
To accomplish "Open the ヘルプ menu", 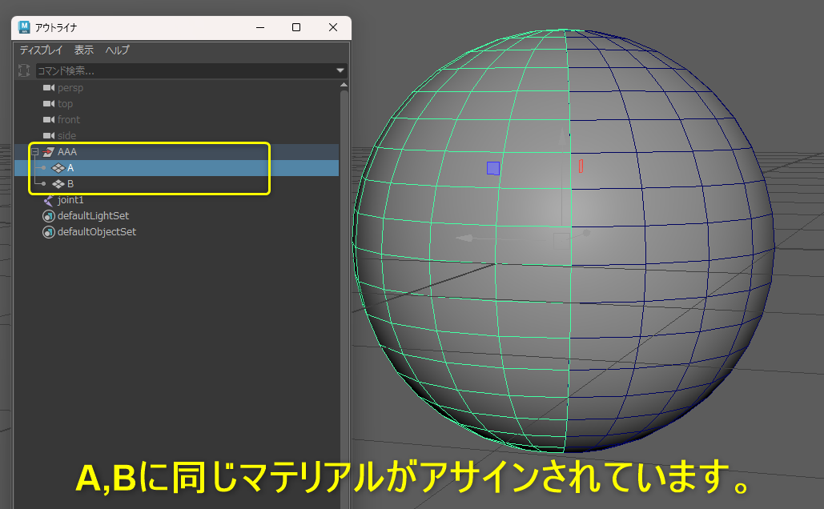I will click(117, 50).
